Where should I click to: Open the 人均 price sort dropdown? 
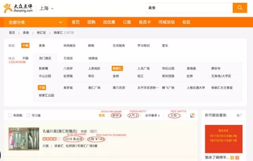pos(174,116)
